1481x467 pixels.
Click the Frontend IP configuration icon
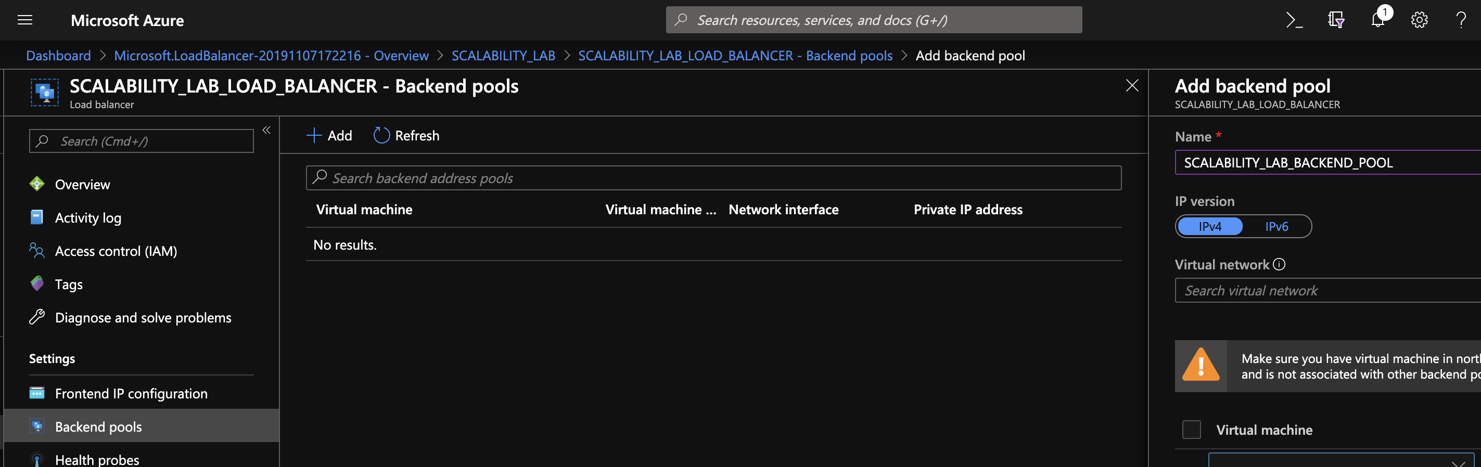coord(37,393)
